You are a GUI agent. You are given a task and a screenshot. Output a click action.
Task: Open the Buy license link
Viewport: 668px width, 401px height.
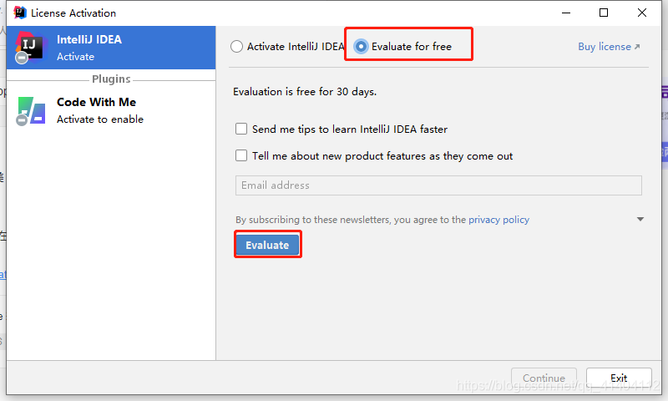pos(609,47)
